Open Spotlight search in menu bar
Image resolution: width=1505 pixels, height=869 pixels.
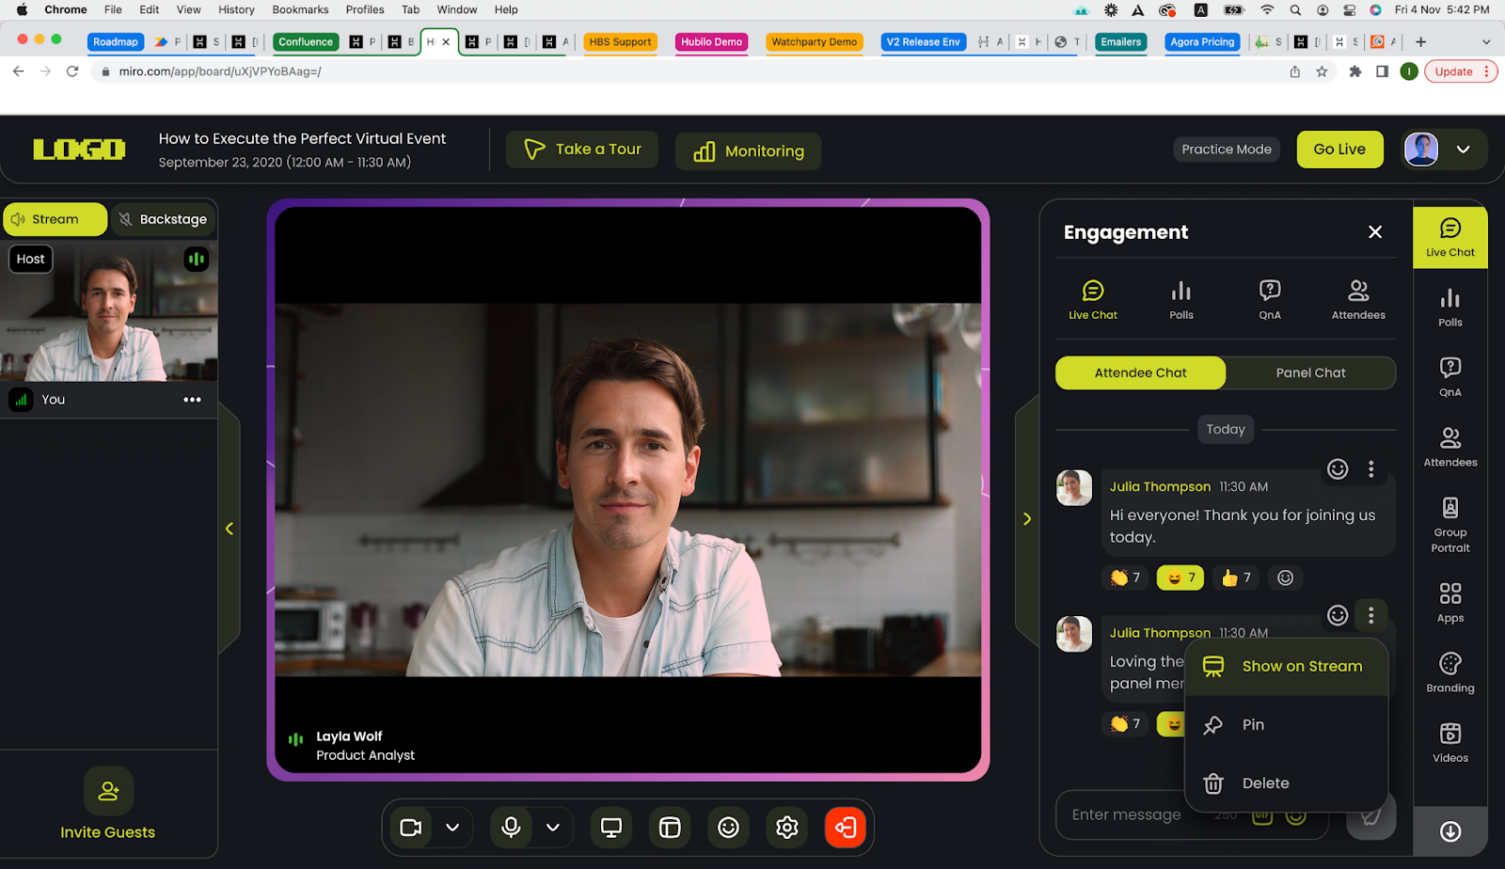[1295, 10]
